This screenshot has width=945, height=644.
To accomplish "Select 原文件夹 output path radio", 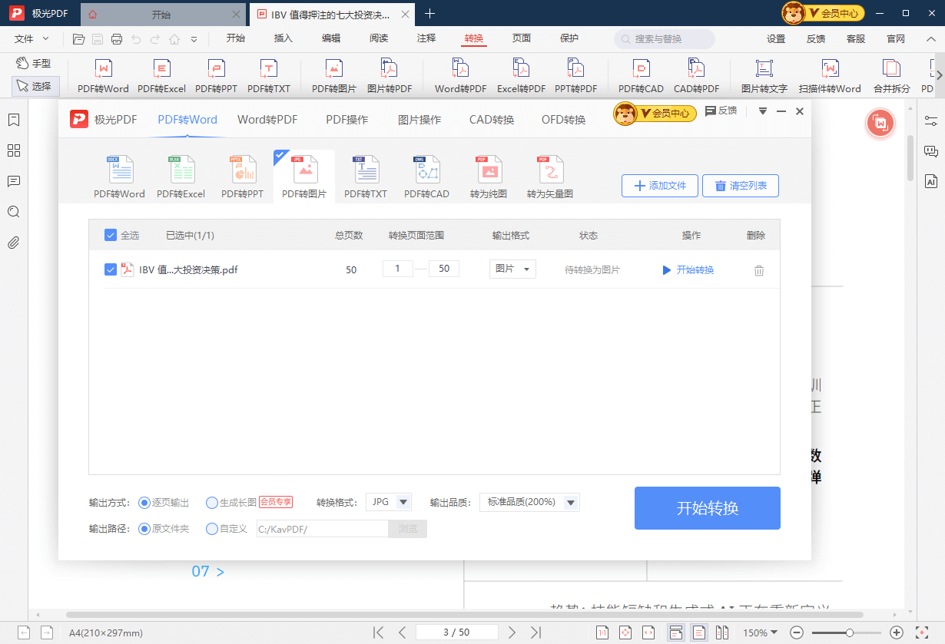I will (x=144, y=529).
